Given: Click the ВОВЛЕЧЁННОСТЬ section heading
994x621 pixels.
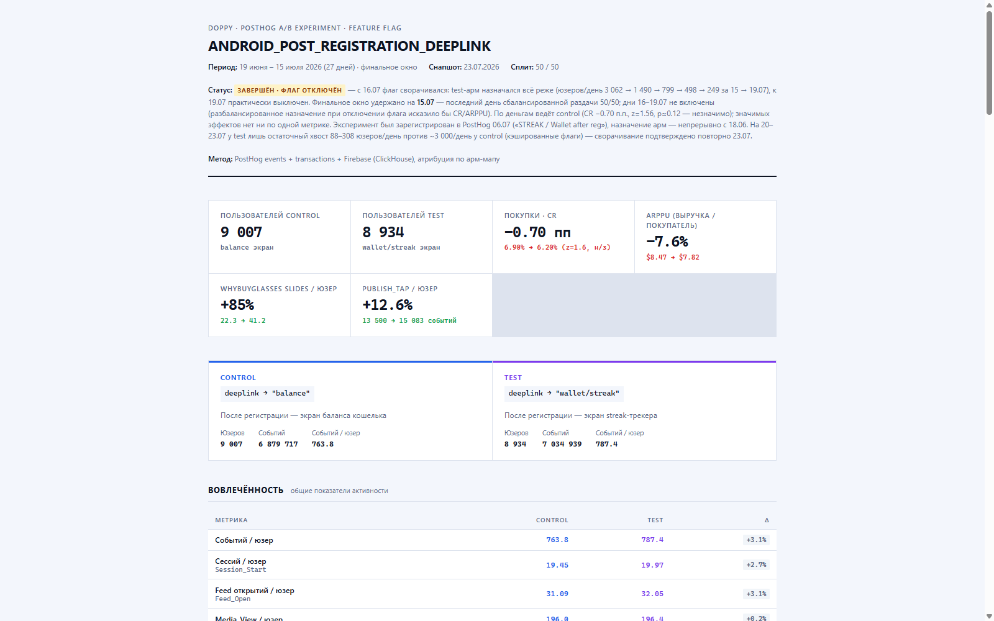Looking at the screenshot, I should pos(246,490).
